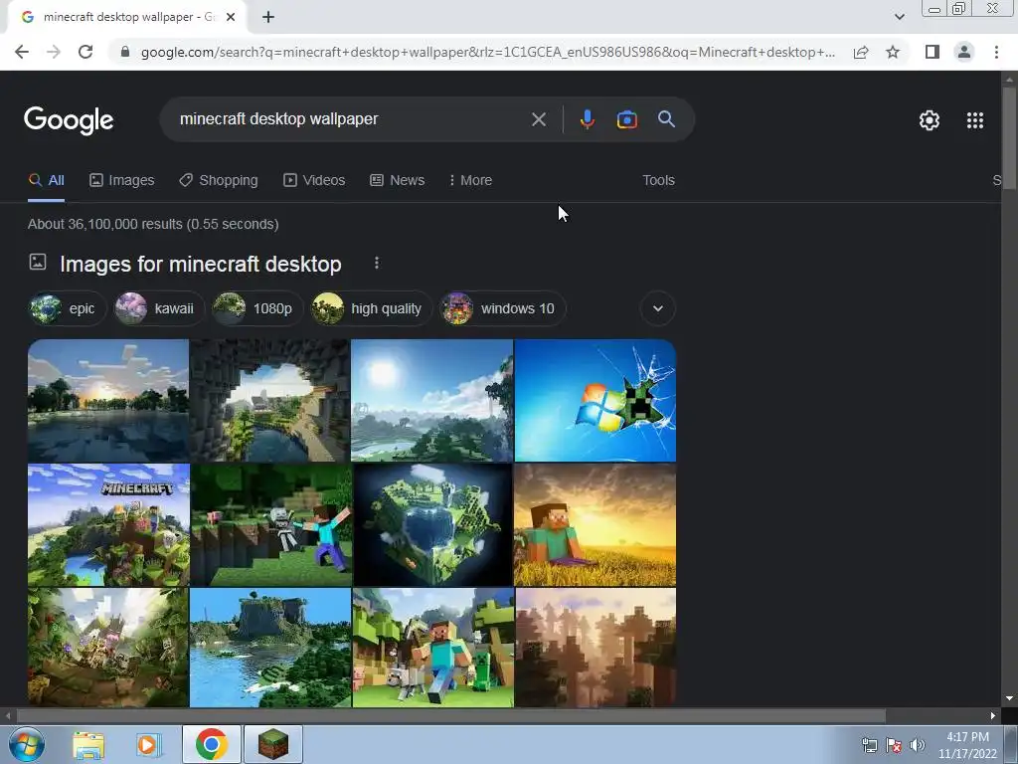Viewport: 1018px width, 764px height.
Task: Switch to the Videos tab
Action: tap(314, 181)
